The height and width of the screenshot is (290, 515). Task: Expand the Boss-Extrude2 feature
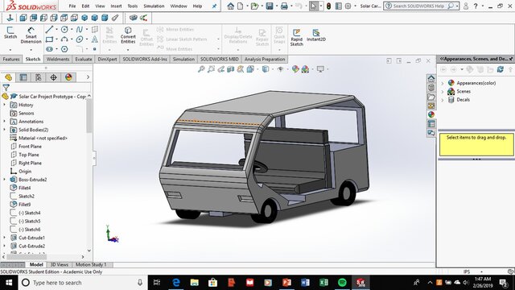[x=4, y=180]
